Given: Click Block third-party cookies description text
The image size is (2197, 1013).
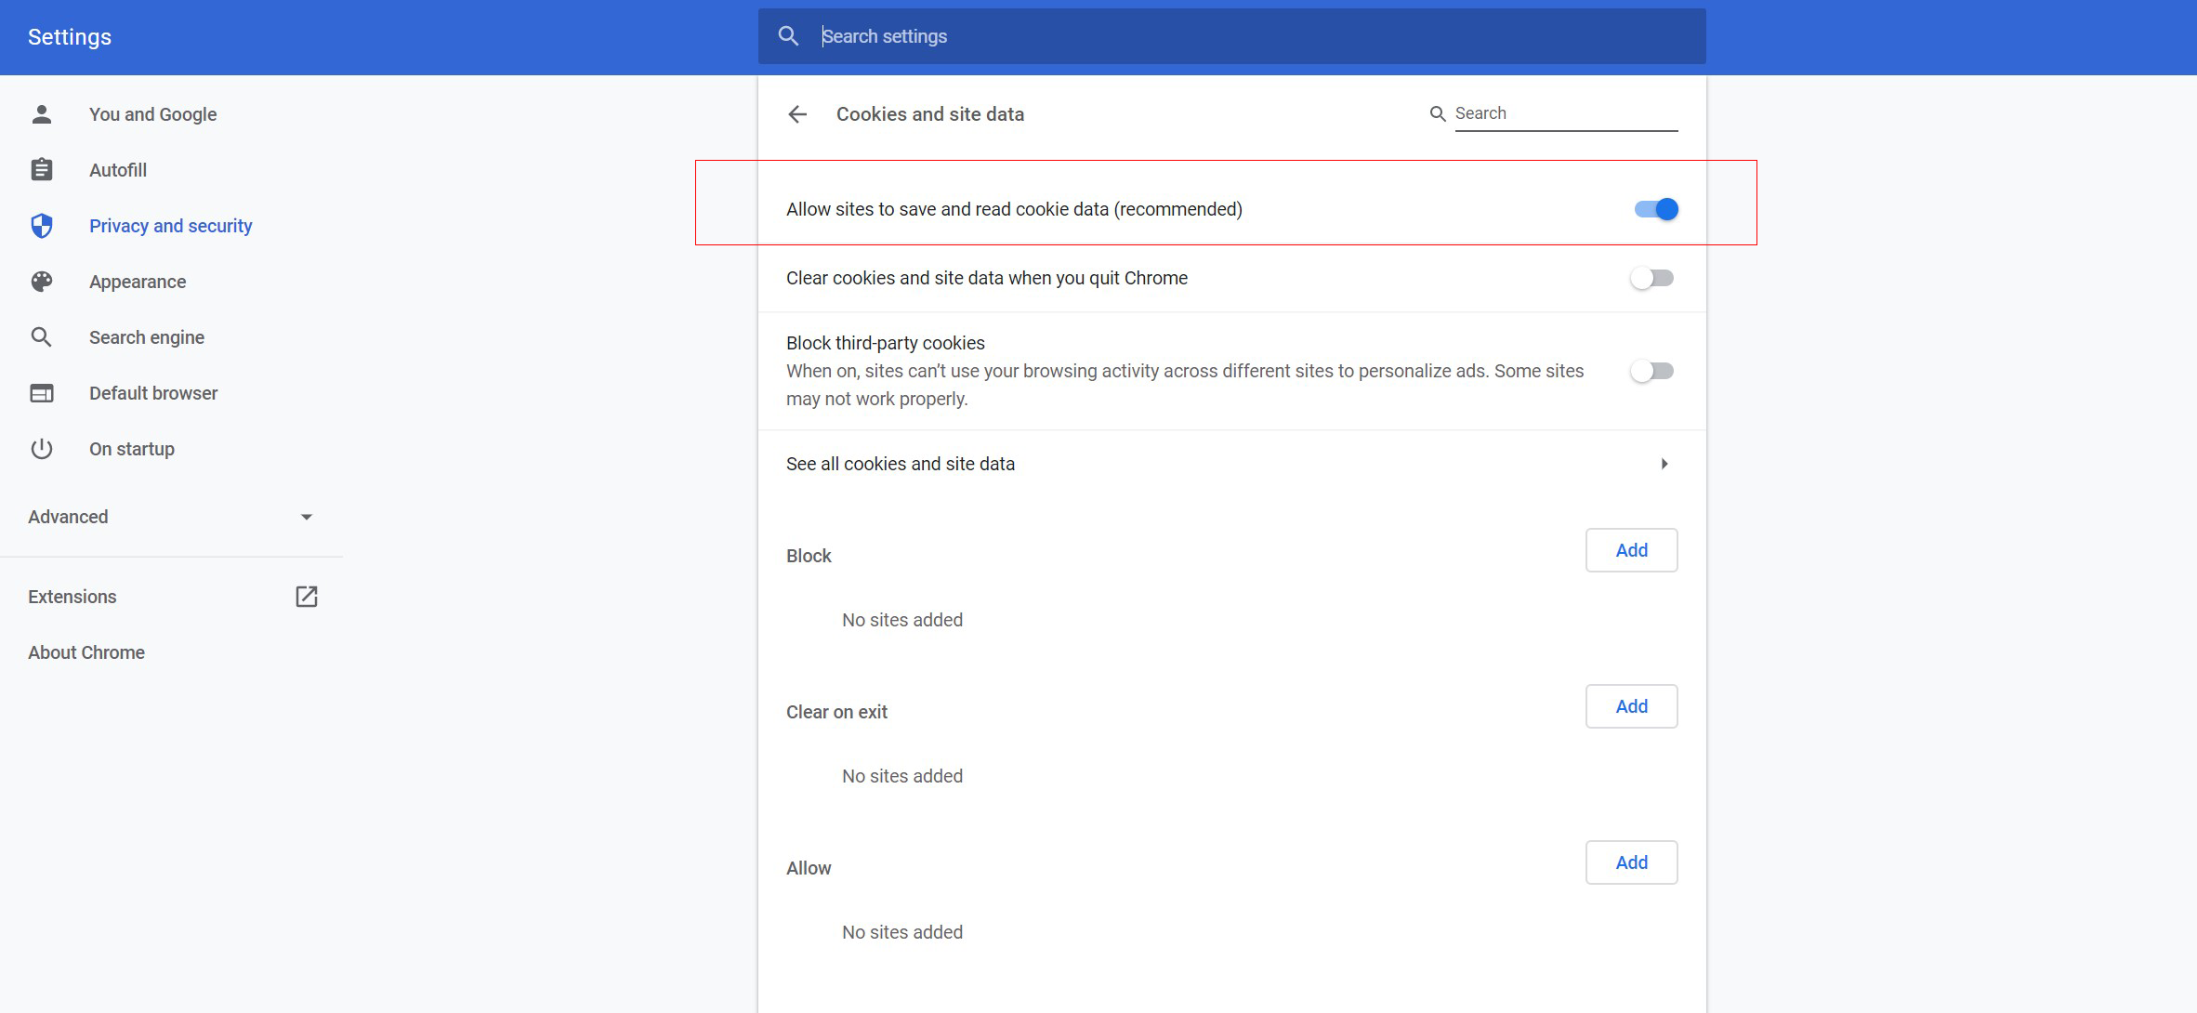Looking at the screenshot, I should tap(1185, 385).
